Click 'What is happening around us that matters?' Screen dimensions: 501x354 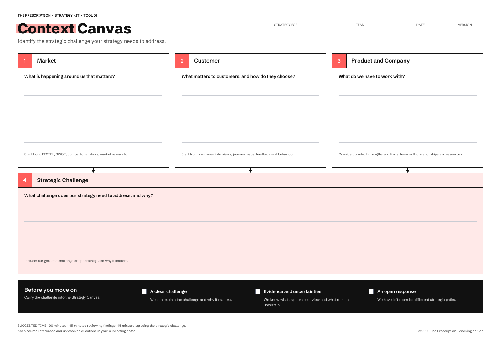click(70, 76)
